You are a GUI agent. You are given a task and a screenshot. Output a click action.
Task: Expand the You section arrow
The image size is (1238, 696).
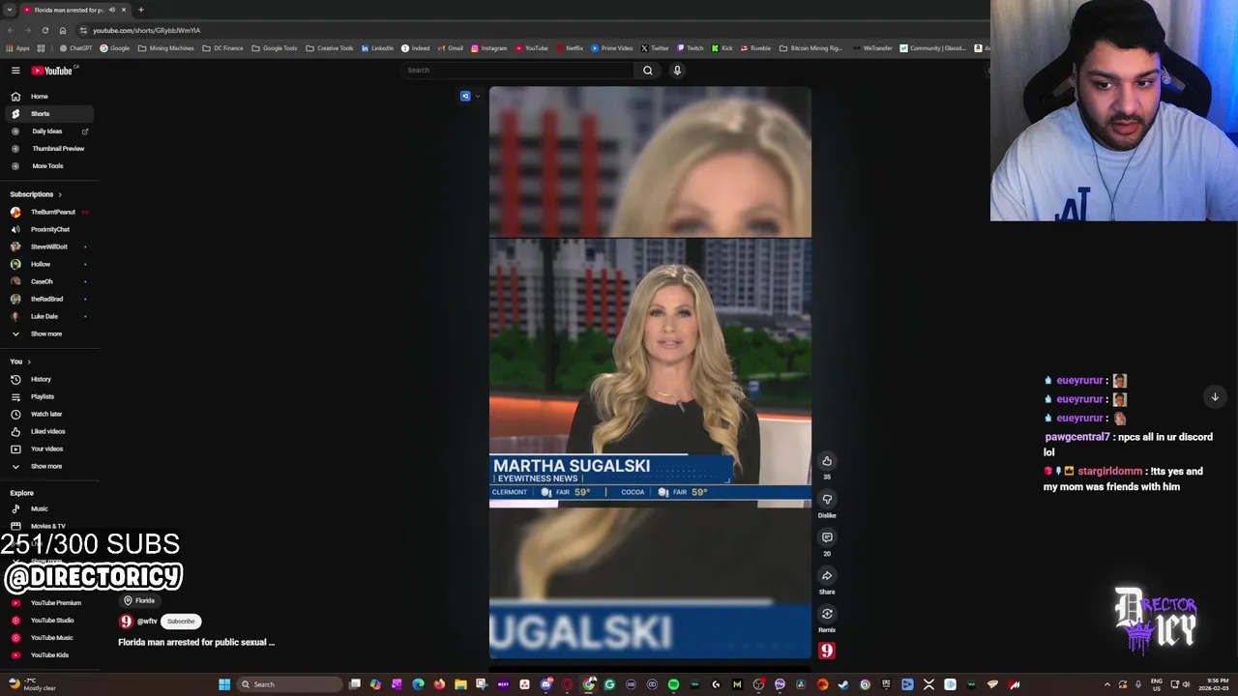[x=29, y=362]
